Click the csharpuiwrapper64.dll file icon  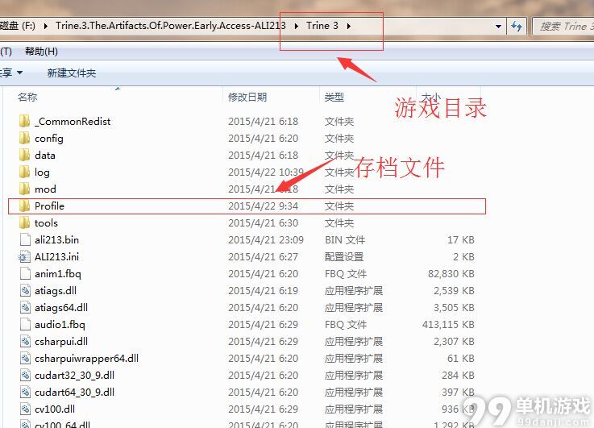[x=25, y=359]
